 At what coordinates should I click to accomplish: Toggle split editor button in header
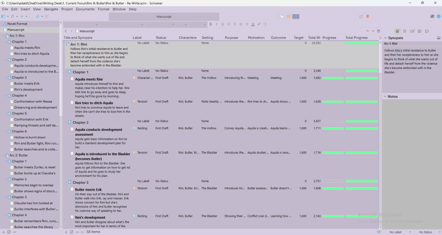[x=379, y=31]
